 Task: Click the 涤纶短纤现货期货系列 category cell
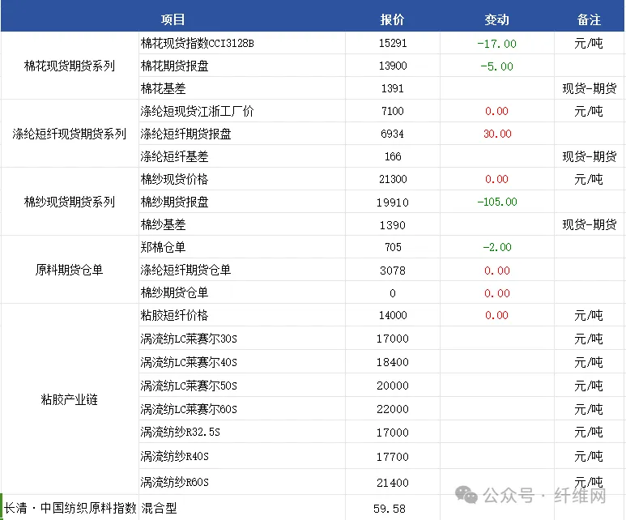pyautogui.click(x=70, y=134)
